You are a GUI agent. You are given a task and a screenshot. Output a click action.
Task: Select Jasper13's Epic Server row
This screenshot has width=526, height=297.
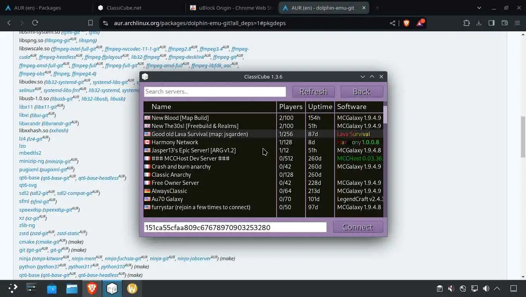coord(263,150)
